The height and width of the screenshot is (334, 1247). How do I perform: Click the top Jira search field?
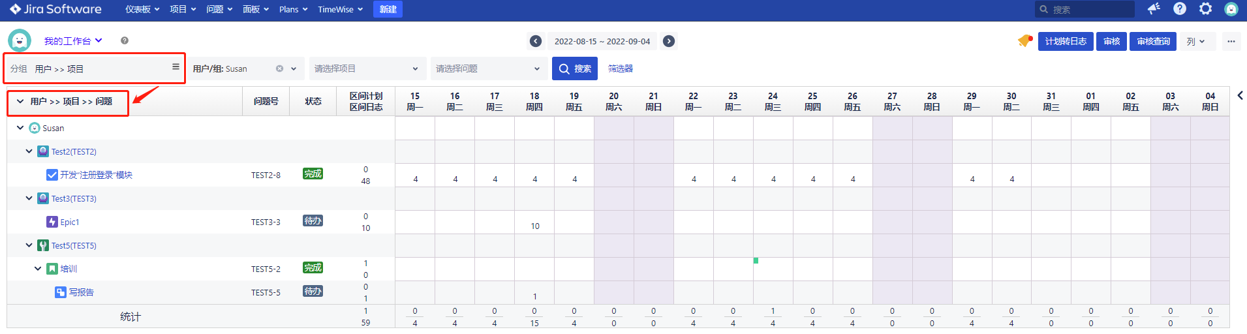[1090, 9]
